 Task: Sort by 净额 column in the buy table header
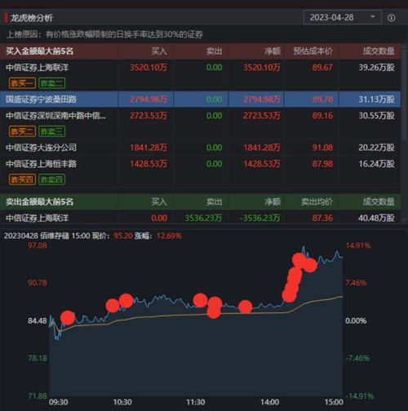point(273,51)
